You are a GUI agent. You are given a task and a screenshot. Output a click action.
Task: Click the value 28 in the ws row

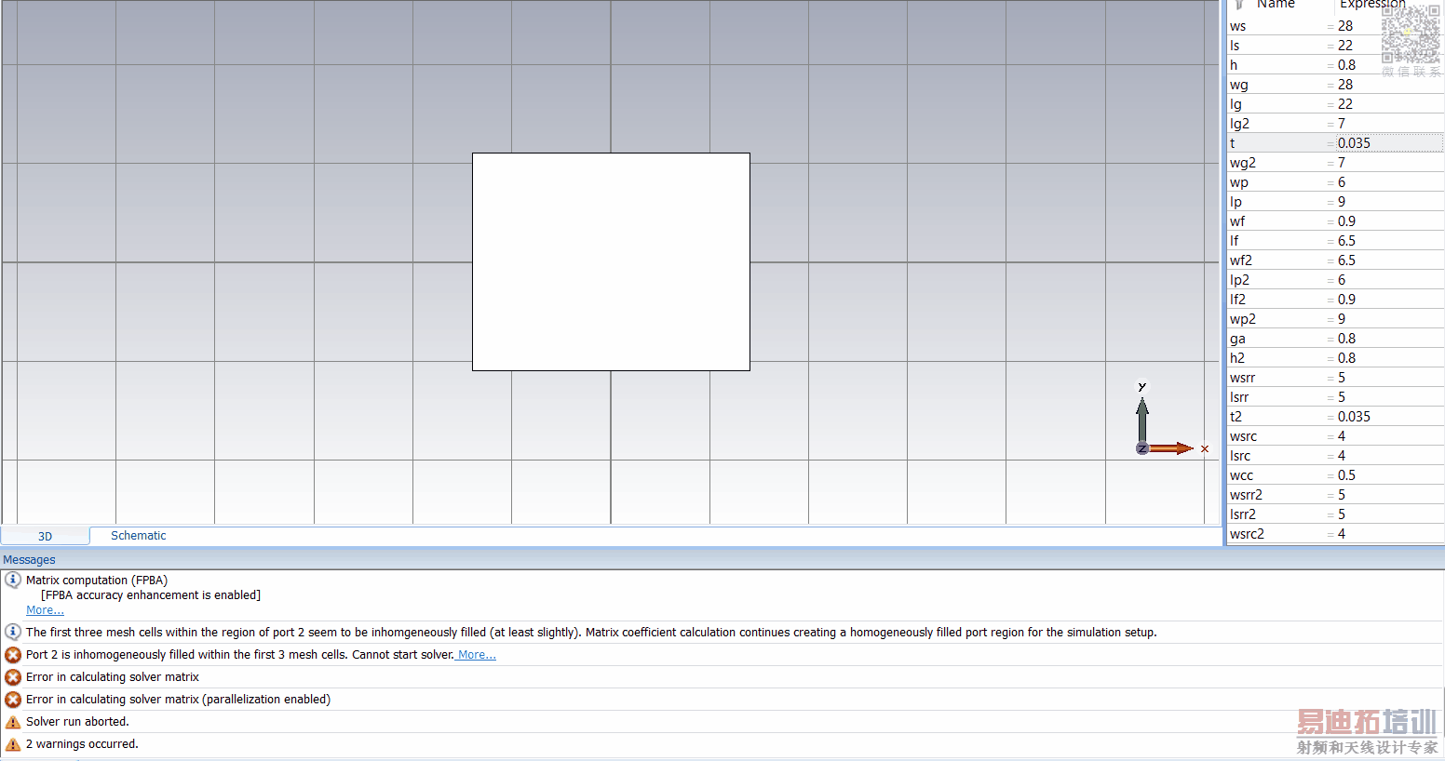coord(1345,26)
